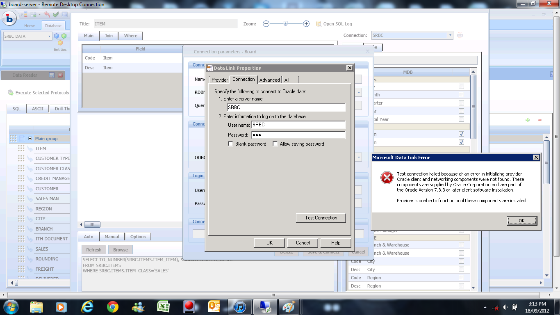Click the Password input field
Image resolution: width=560 pixels, height=315 pixels.
(x=298, y=135)
